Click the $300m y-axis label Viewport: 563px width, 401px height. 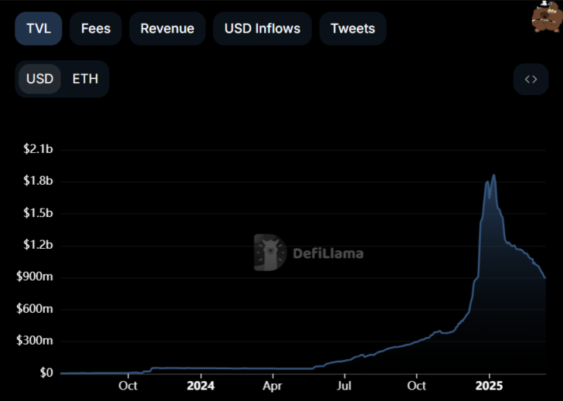tap(35, 340)
